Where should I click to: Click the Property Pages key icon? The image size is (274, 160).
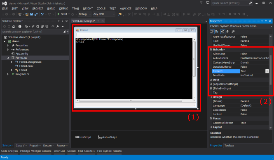pos(233,32)
